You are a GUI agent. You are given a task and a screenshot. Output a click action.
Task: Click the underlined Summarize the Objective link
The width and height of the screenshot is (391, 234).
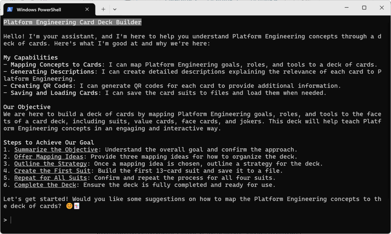point(56,149)
